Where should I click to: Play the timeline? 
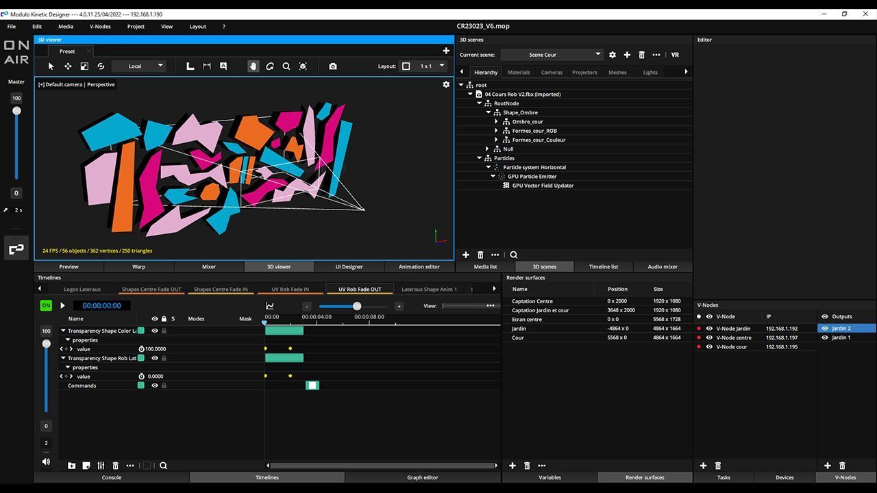click(62, 305)
